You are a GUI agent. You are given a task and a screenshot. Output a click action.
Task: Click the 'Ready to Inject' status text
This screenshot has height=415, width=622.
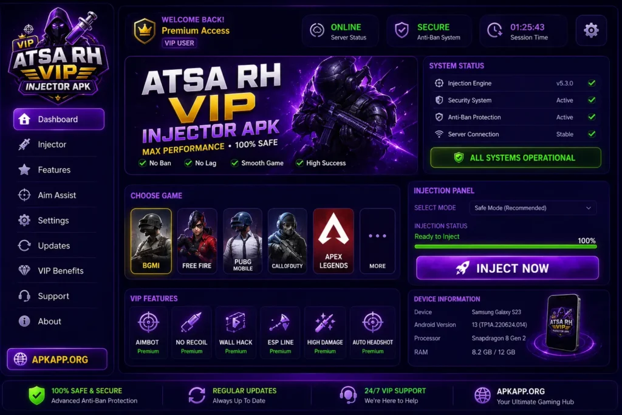(x=437, y=236)
